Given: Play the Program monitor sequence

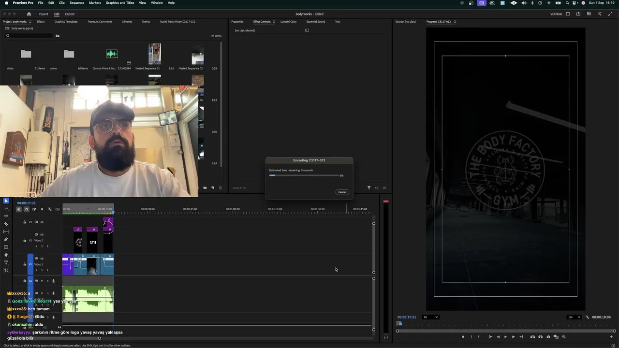Looking at the screenshot, I should click(x=505, y=337).
